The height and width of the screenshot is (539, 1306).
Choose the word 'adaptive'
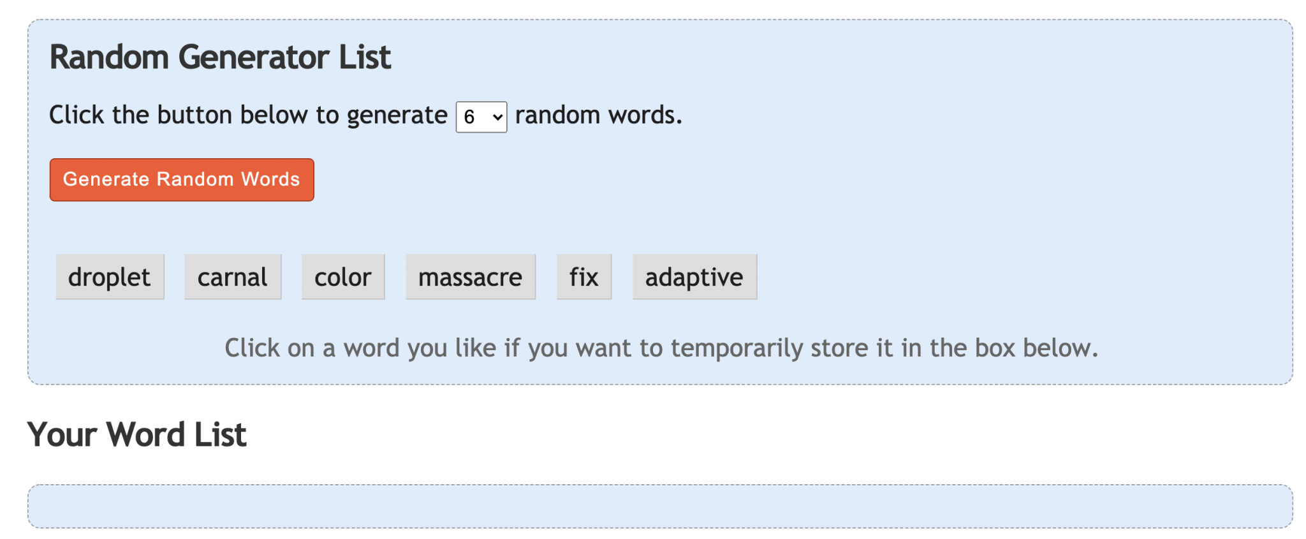pyautogui.click(x=694, y=277)
